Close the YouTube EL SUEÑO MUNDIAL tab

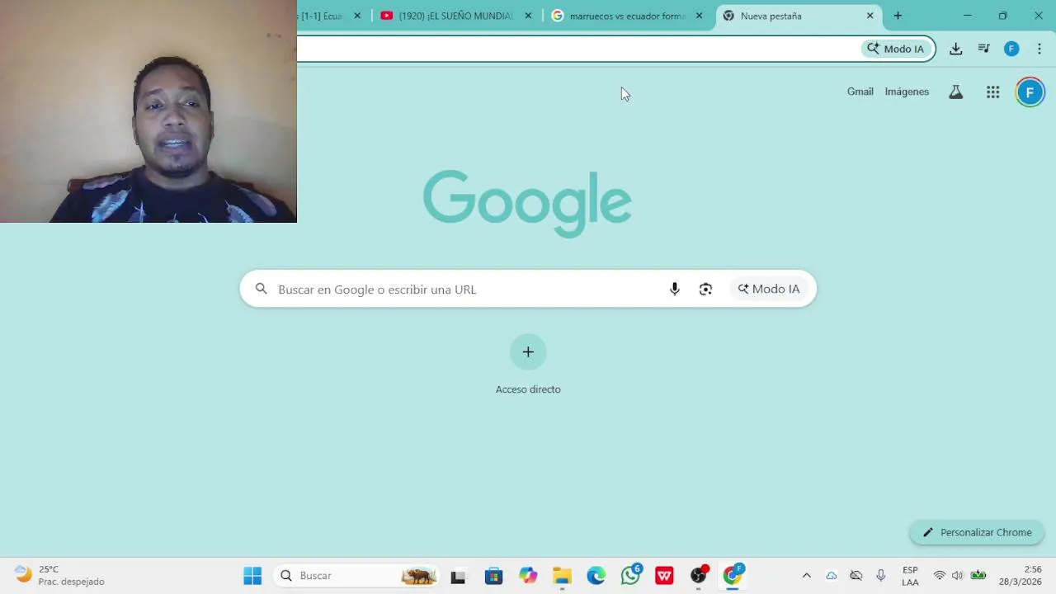[528, 16]
